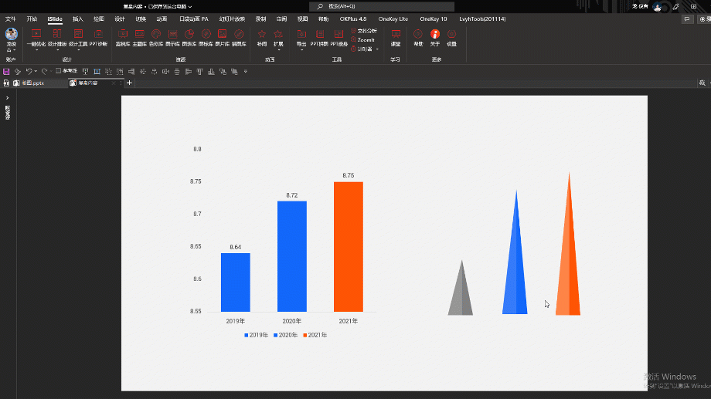Click the Redo arrow in quick access toolbar
This screenshot has height=399, width=711.
coord(44,72)
